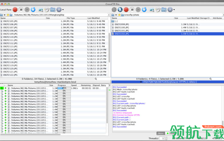Click the Glacier HTTPS connection status bar
Image resolution: width=224 pixels, height=141 pixels.
(x=168, y=82)
